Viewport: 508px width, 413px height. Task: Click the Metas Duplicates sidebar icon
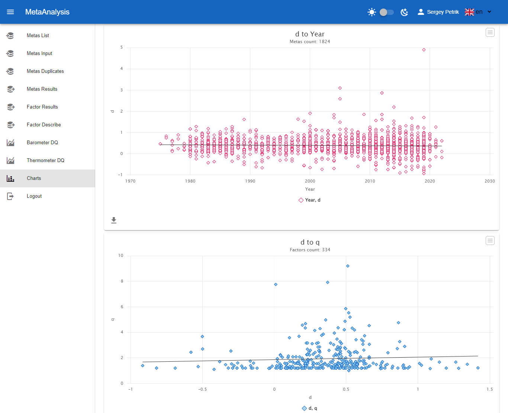point(10,71)
